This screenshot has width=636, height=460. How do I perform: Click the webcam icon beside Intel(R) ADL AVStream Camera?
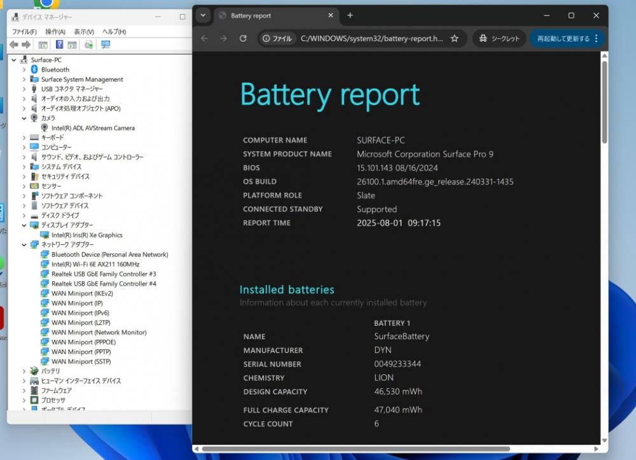pyautogui.click(x=45, y=128)
